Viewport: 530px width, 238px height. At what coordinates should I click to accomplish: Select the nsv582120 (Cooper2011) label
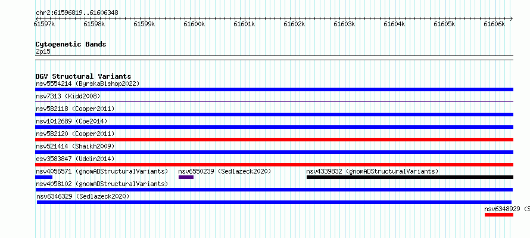click(x=75, y=134)
